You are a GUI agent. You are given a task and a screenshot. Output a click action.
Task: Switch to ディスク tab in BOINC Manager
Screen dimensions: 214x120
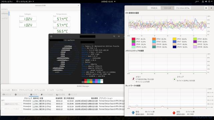click(73, 94)
